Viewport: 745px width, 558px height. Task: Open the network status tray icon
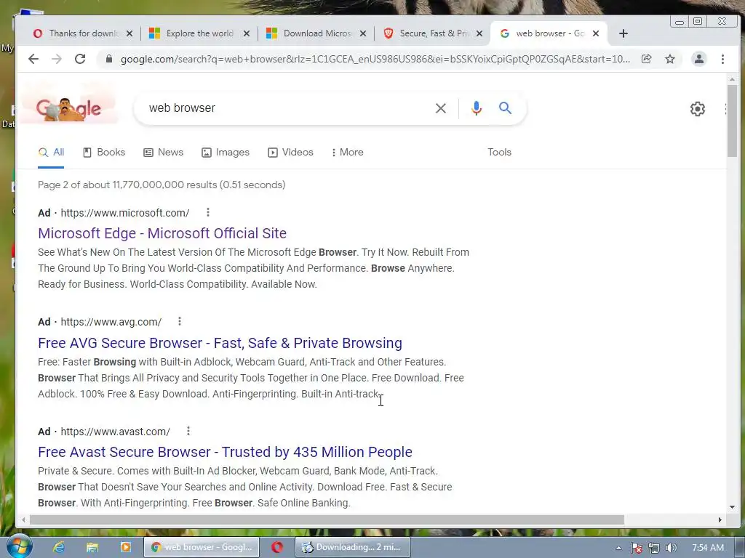point(654,548)
